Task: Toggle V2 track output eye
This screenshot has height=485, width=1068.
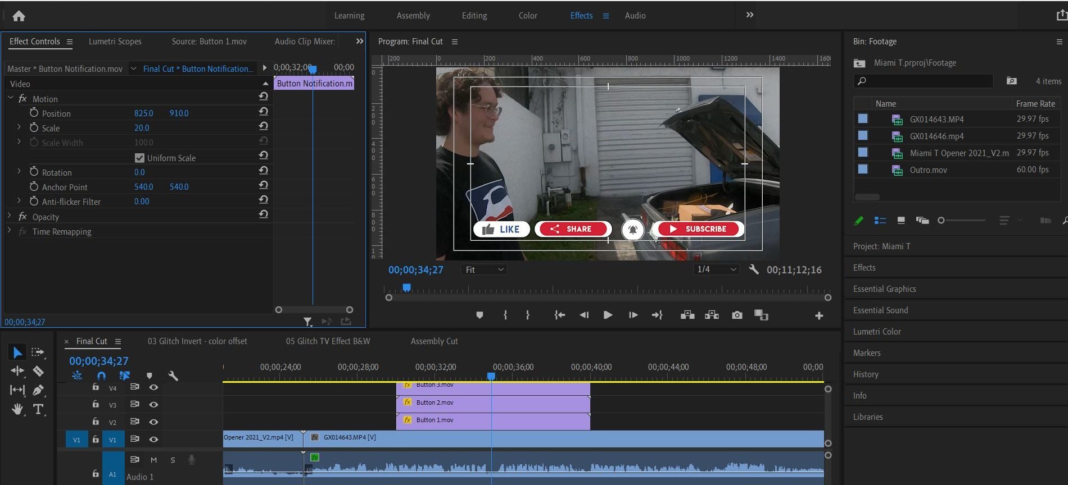Action: click(x=153, y=422)
